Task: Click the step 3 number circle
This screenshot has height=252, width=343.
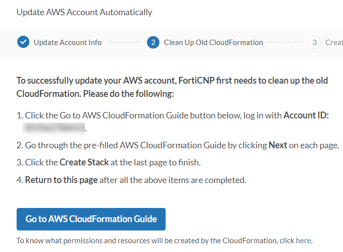Action: [x=314, y=42]
